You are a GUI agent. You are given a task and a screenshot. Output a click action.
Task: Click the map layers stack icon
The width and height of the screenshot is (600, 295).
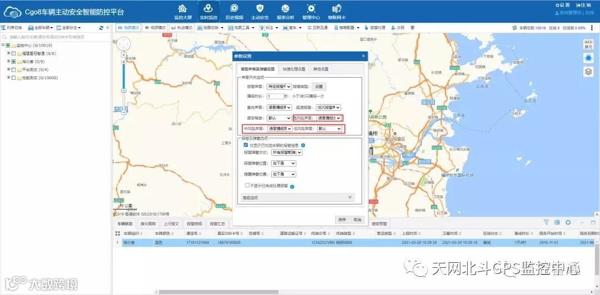click(588, 72)
